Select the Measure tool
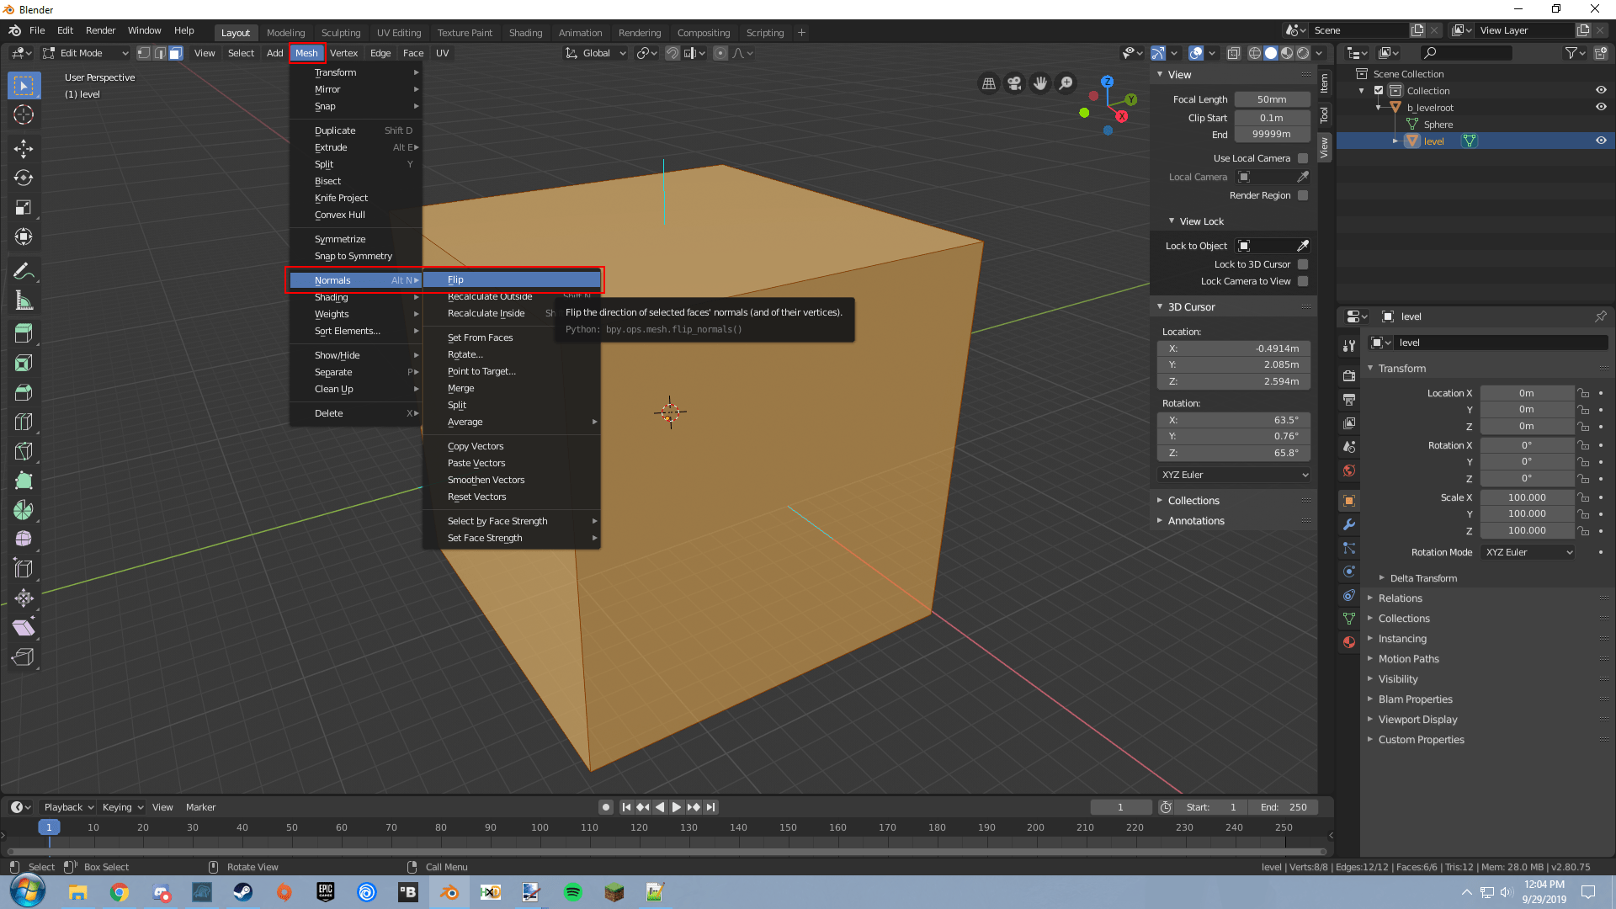 [24, 300]
